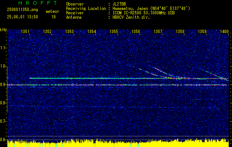Click the HROFFT program title
232x147 pixels.
point(38,3)
